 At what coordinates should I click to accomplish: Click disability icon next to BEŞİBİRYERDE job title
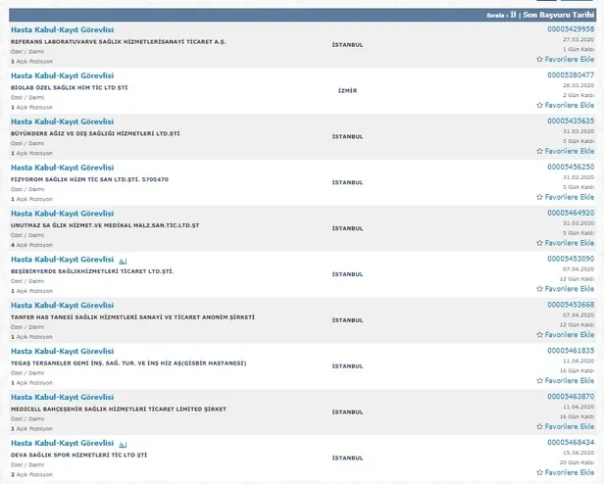click(x=123, y=260)
